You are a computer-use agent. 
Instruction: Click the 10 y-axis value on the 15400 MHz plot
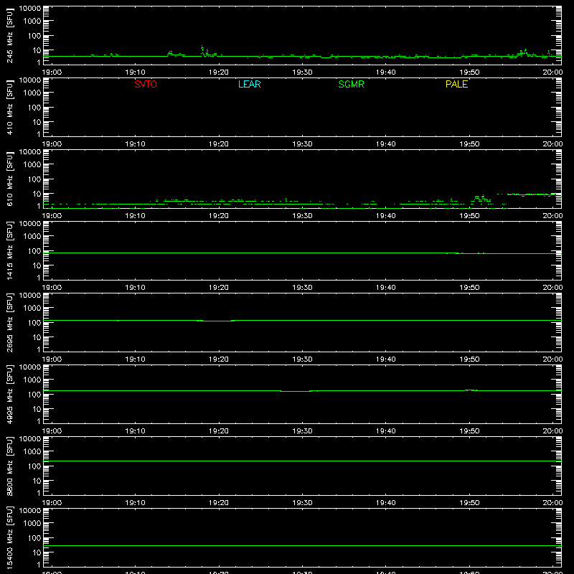(x=37, y=552)
